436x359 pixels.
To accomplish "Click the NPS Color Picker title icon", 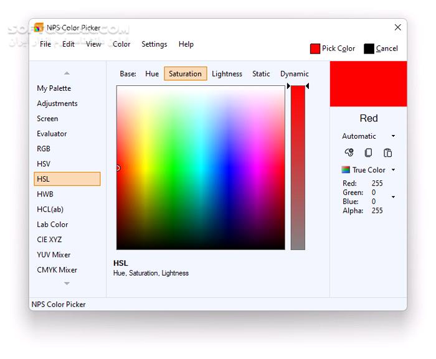I will pyautogui.click(x=39, y=27).
